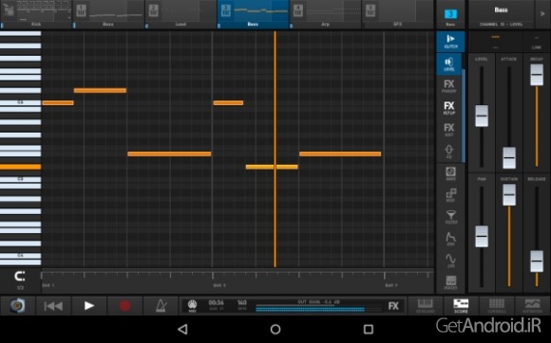
Task: Rewind to the start
Action: pyautogui.click(x=53, y=306)
